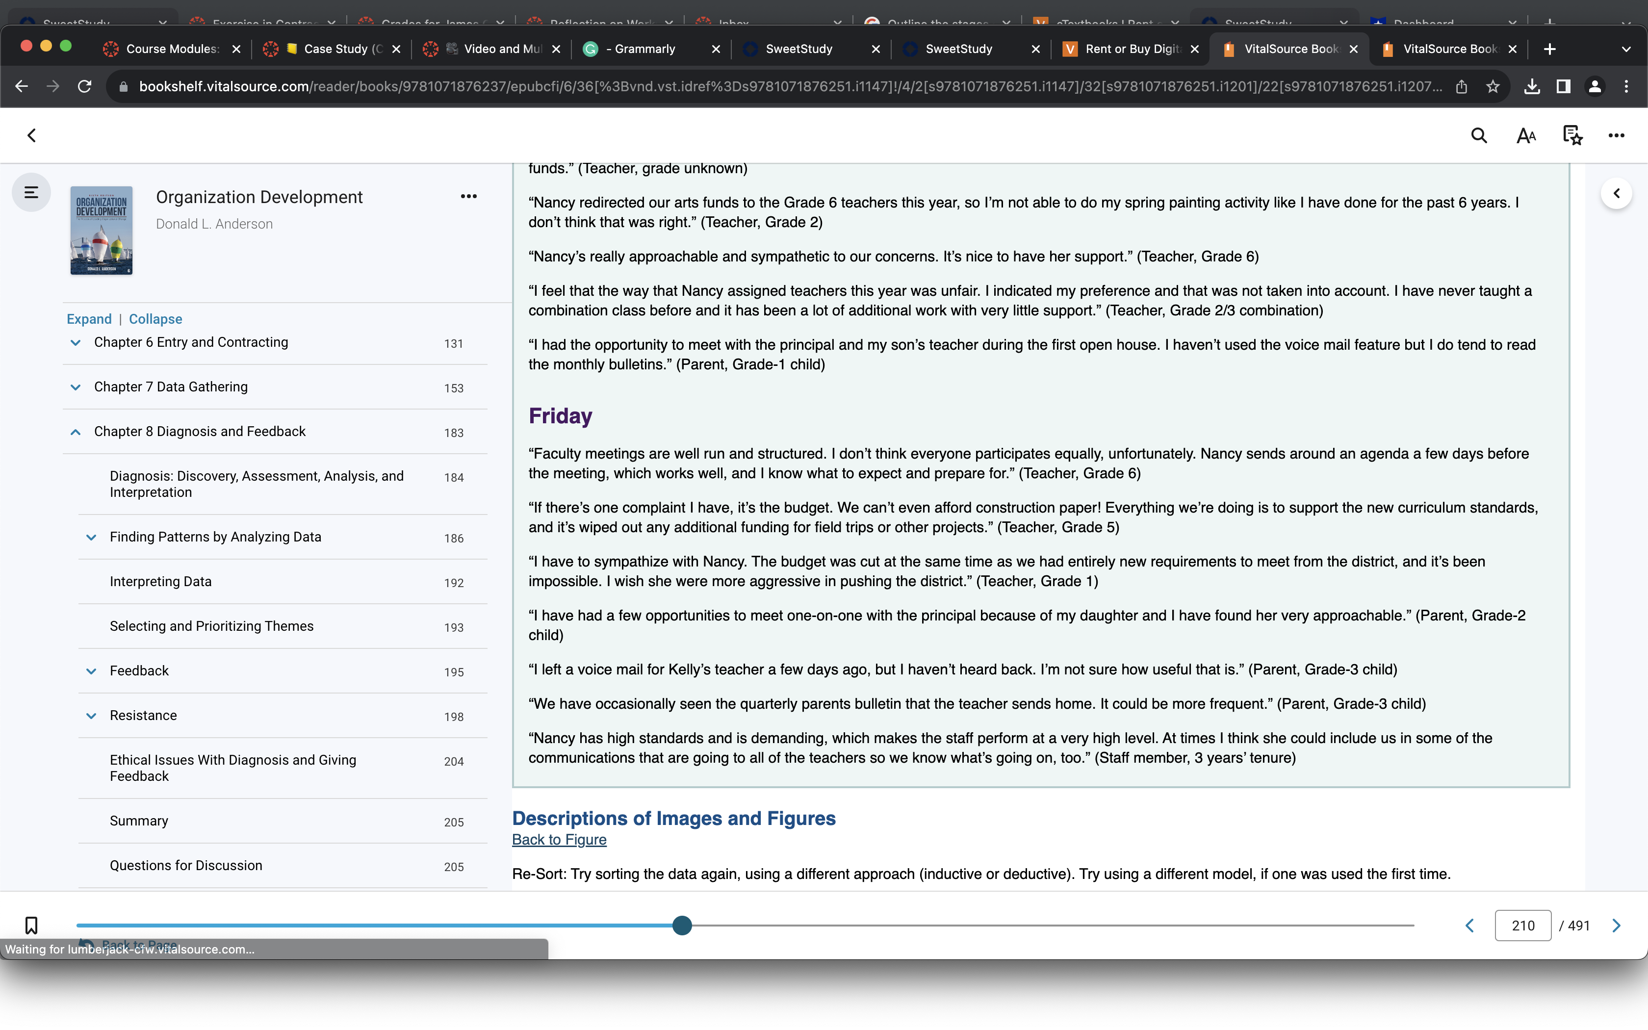Collapse Chapter 8 Diagnosis and Feedback chevron
Viewport: 1648px width, 1030px height.
pyautogui.click(x=76, y=432)
